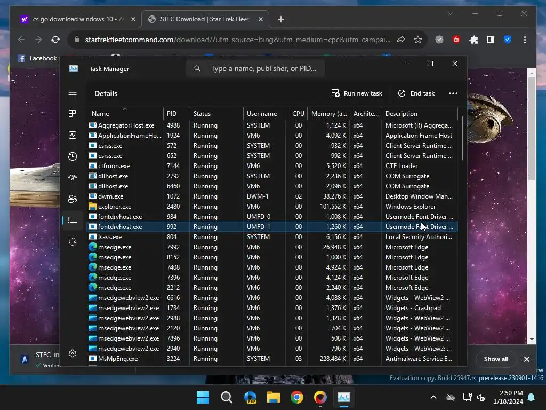Open a new browser tab
The width and height of the screenshot is (546, 410).
280,19
